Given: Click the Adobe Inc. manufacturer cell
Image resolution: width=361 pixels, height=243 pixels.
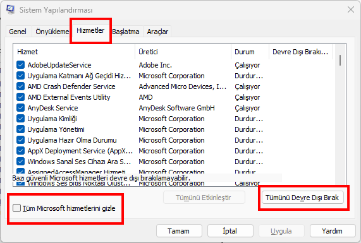Looking at the screenshot, I should [155, 65].
